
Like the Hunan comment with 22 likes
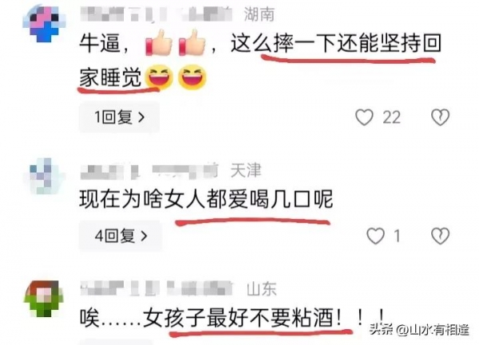click(x=364, y=117)
